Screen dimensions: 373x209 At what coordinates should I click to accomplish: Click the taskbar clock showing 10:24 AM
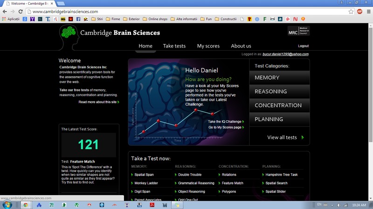point(359,205)
